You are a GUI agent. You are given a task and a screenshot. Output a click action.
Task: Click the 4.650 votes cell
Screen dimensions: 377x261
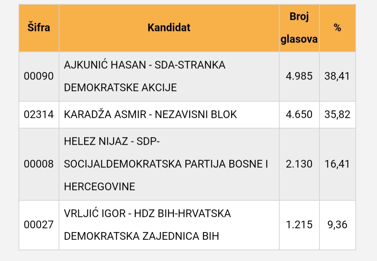click(299, 114)
